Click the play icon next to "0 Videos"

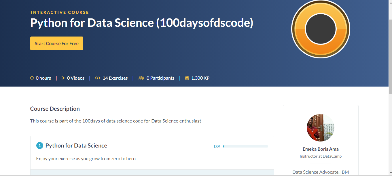tap(63, 78)
